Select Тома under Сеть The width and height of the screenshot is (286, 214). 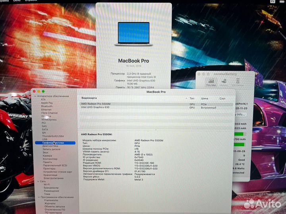(47, 194)
